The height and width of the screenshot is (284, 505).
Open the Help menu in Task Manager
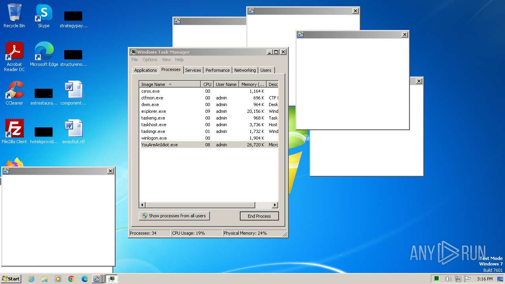click(180, 60)
